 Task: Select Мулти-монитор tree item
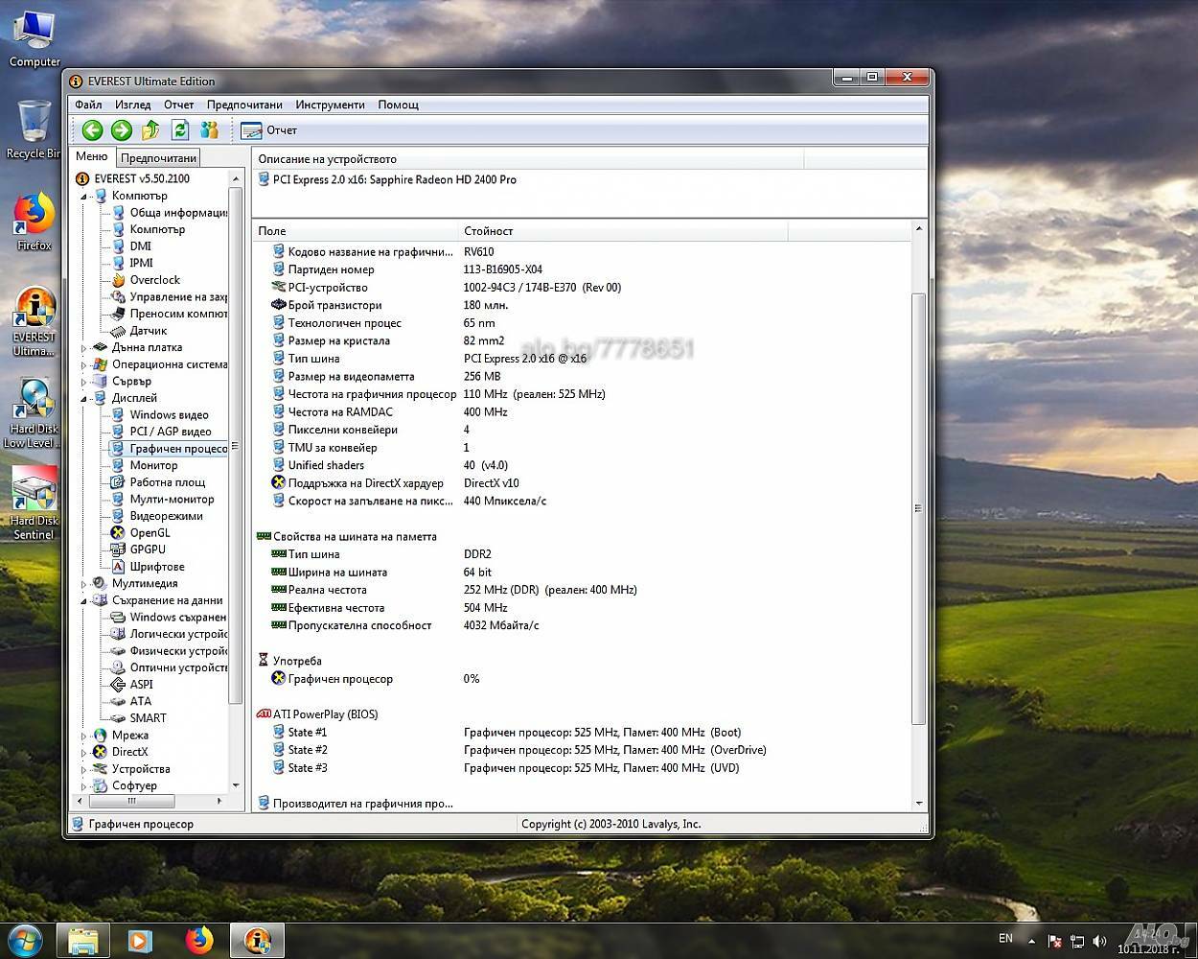173,499
